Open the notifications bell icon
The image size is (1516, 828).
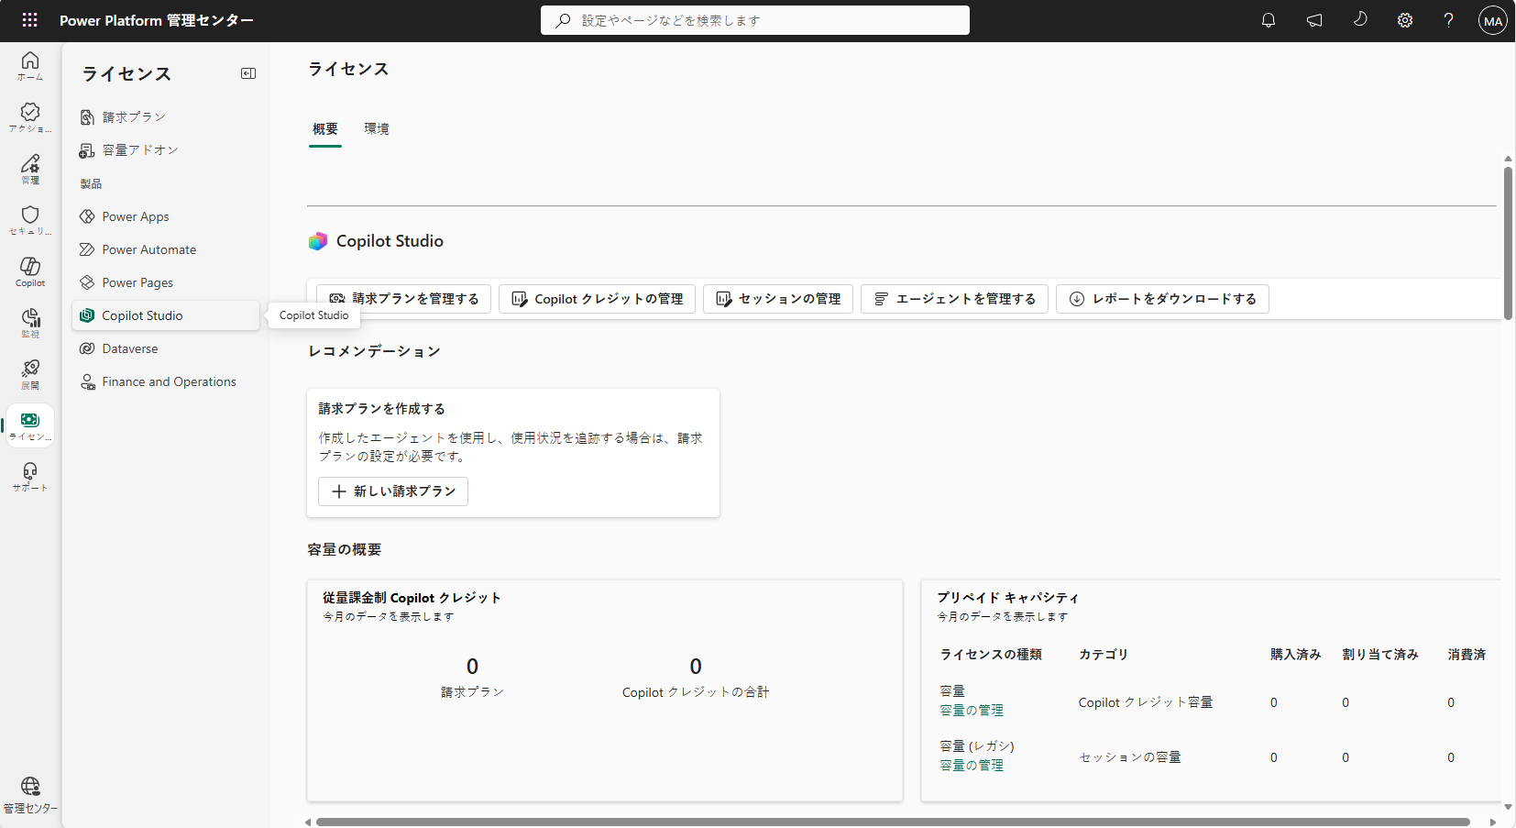(x=1269, y=20)
